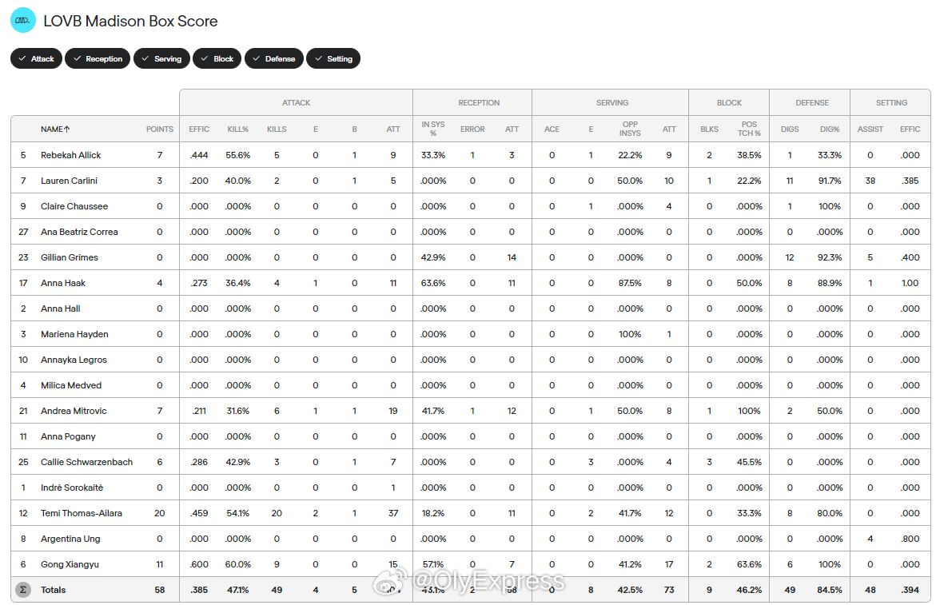
Task: Sort by the ACE column header
Action: [x=552, y=129]
